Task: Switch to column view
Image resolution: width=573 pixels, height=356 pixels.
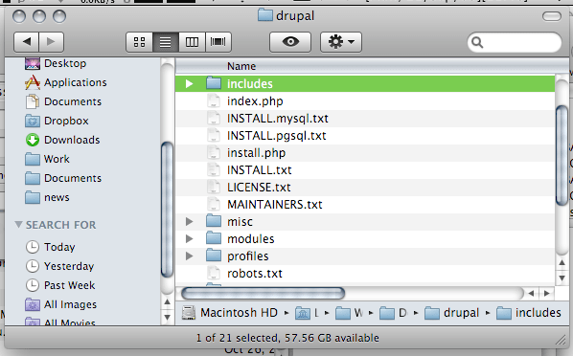Action: pos(192,42)
